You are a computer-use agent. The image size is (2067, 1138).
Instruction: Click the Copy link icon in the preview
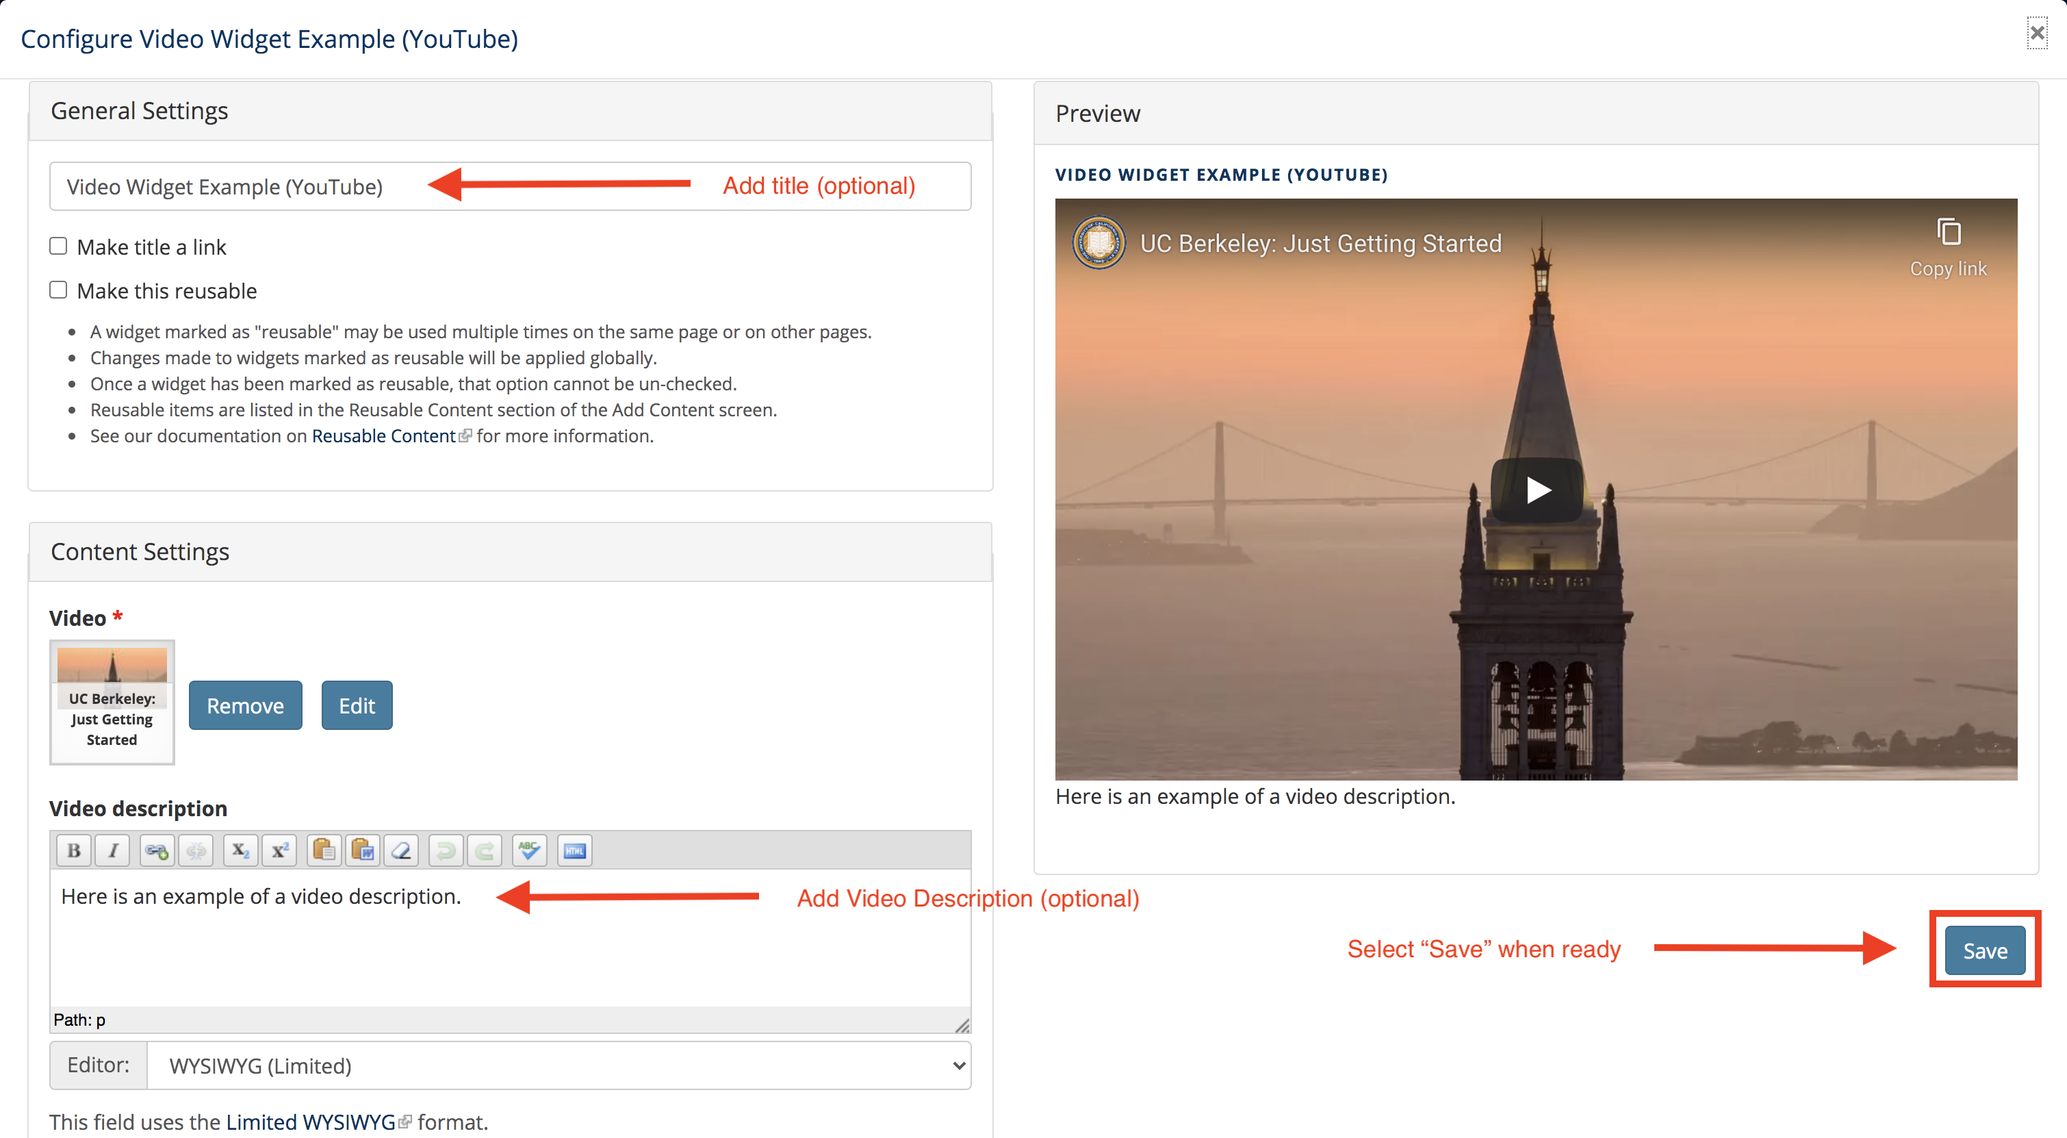1948,233
